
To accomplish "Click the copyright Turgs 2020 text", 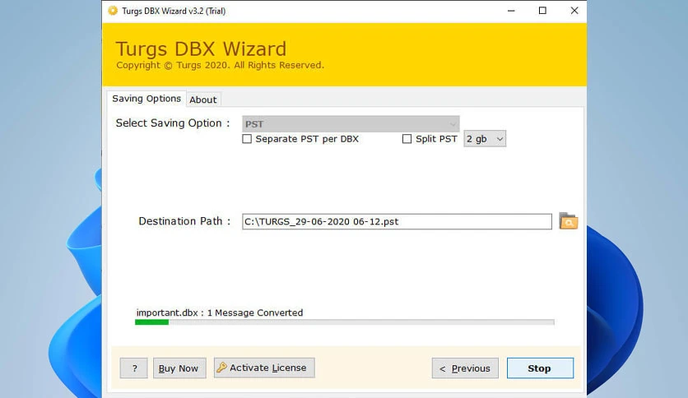I will tap(220, 65).
